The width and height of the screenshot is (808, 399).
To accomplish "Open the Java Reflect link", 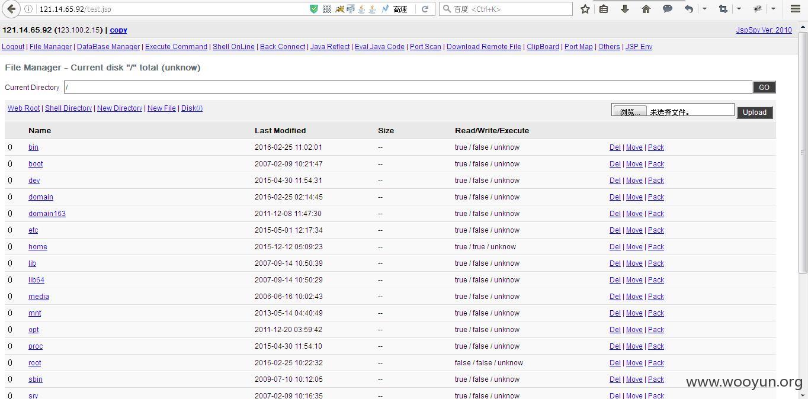I will click(330, 47).
